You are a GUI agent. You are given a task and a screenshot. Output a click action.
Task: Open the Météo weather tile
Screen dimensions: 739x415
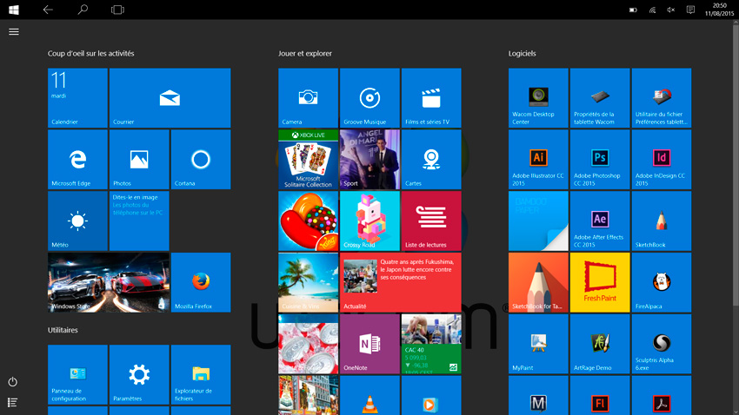[x=77, y=221]
